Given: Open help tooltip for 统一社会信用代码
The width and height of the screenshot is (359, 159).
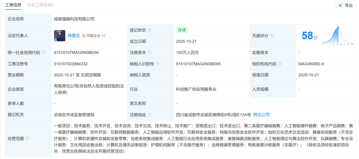Looking at the screenshot, I should point(44,53).
